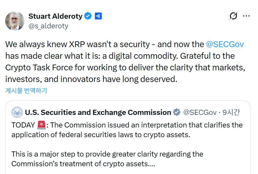Open quoted post via 'The Commission issued' paragraph

[x=129, y=129]
